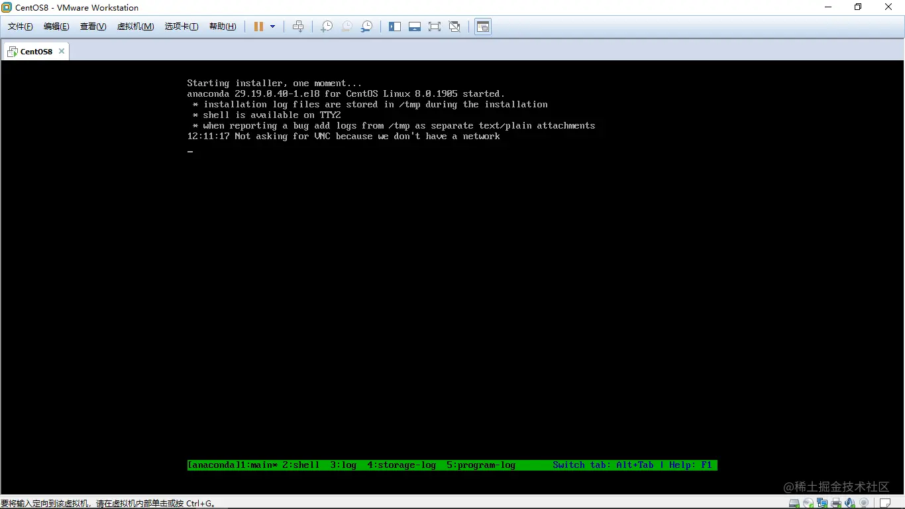Click the CD/DVD drive icon in status bar
905x509 pixels.
[x=808, y=503]
